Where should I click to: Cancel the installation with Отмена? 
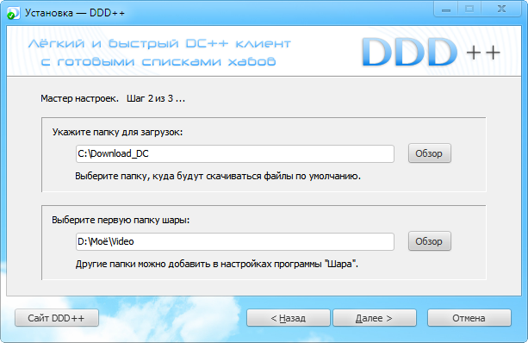pyautogui.click(x=469, y=318)
